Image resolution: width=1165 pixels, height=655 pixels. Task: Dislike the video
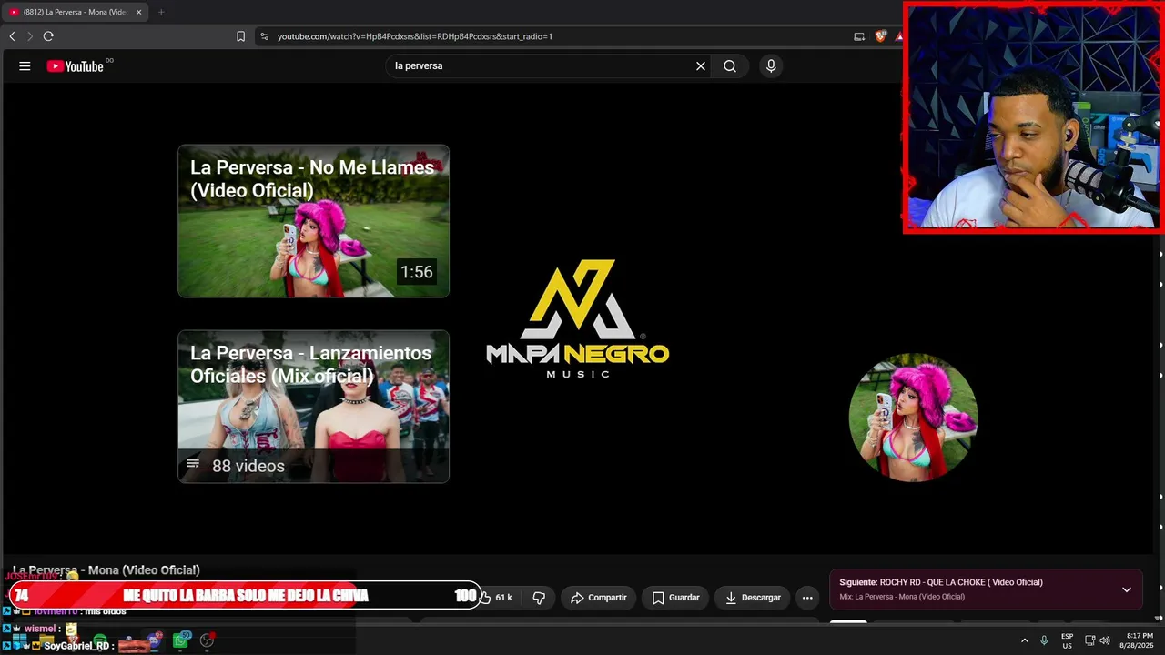(x=539, y=598)
